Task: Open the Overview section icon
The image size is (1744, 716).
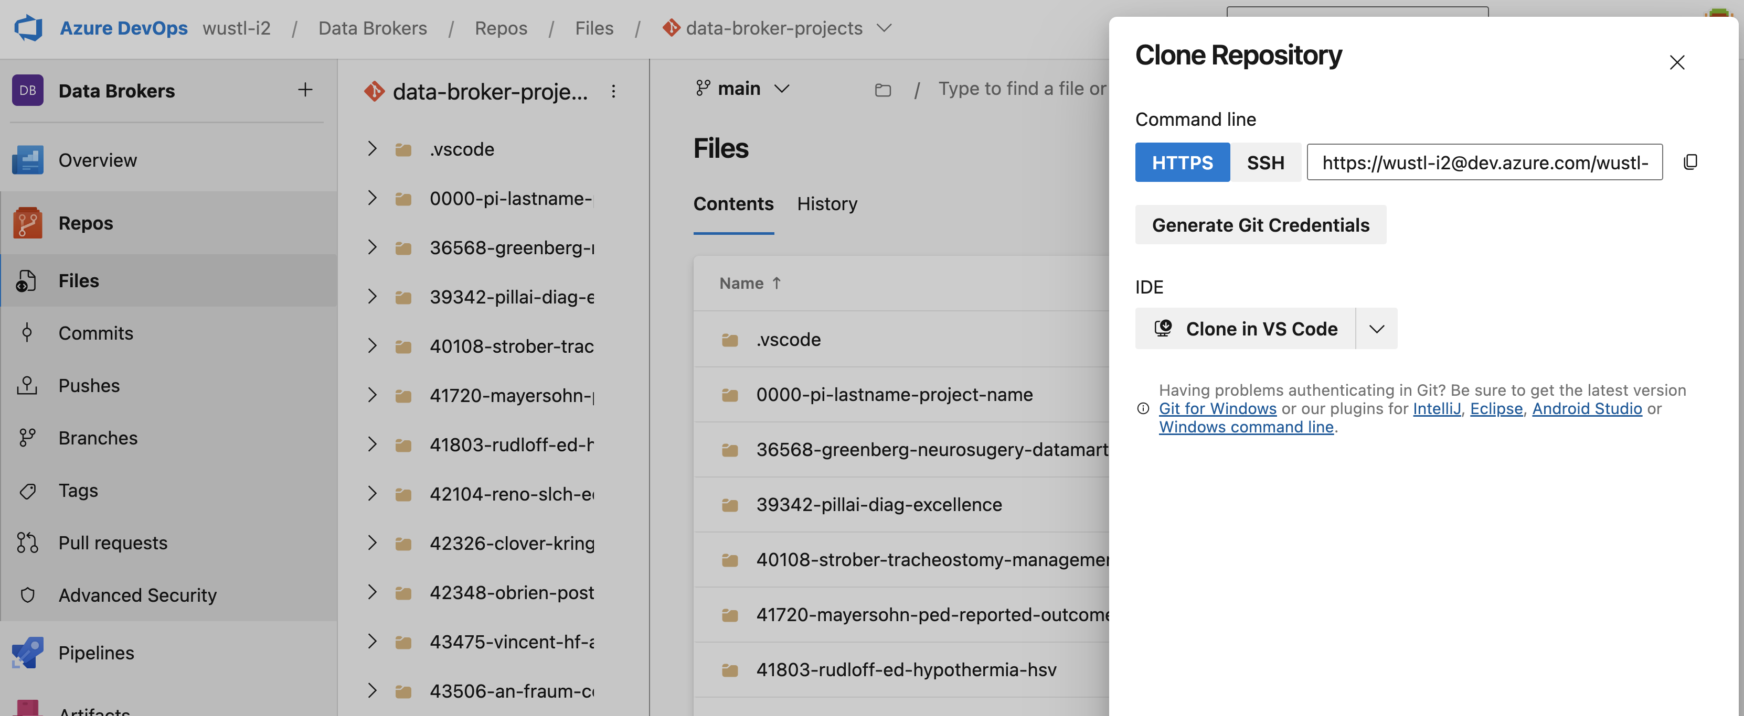Action: [28, 160]
